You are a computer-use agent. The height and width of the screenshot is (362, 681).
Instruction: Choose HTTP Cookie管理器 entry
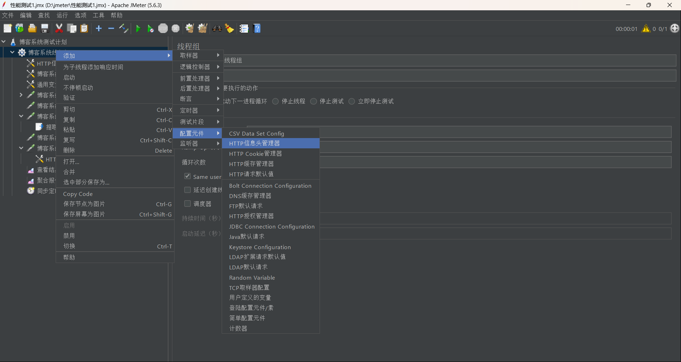click(271, 154)
